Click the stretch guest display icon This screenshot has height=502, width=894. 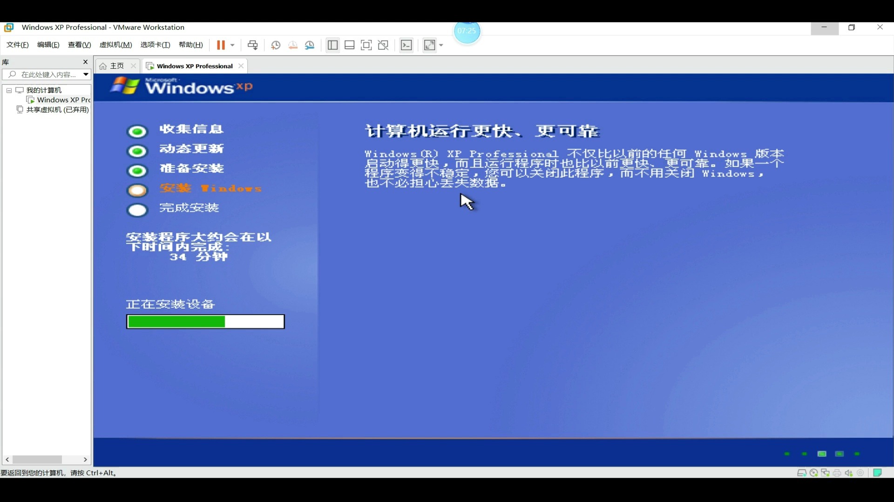tap(429, 45)
